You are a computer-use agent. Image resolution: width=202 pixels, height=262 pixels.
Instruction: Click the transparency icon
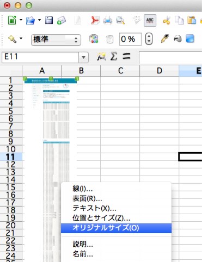(109, 39)
